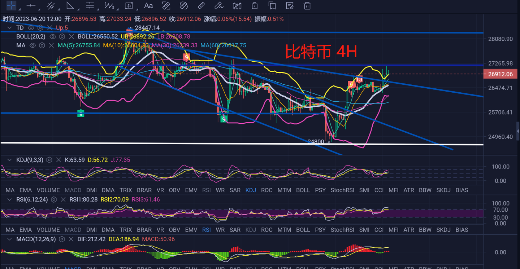Click the trash icon to delete drawings
This screenshot has height=269, width=520.
307,5
